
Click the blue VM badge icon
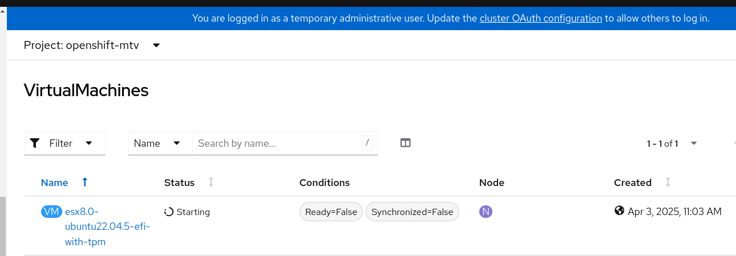(x=51, y=212)
